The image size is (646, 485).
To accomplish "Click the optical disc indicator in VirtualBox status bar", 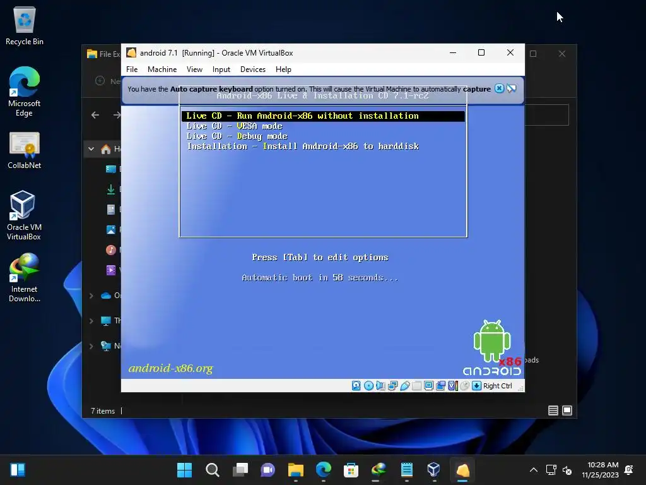I will pyautogui.click(x=368, y=386).
